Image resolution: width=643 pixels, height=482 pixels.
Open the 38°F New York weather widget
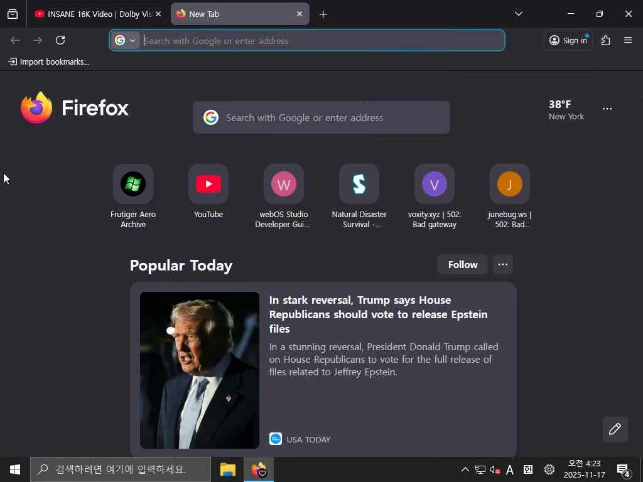click(x=566, y=110)
